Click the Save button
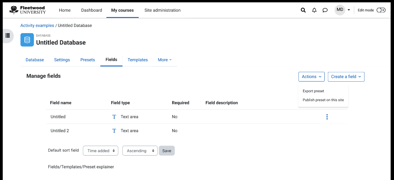The width and height of the screenshot is (394, 180). click(166, 151)
